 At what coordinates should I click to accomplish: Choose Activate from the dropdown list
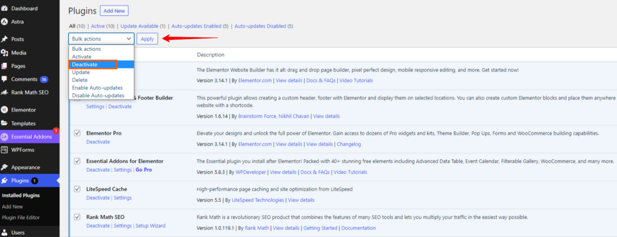coord(101,57)
